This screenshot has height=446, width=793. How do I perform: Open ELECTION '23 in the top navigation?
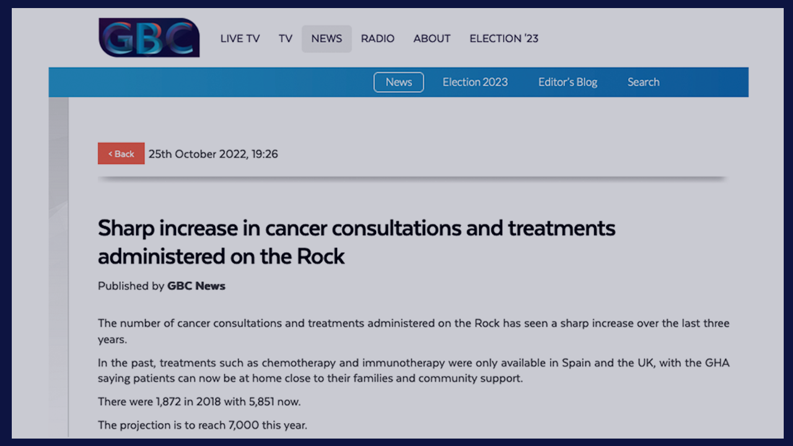tap(504, 38)
